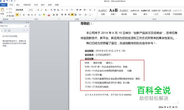Click the Save icon in quick access toolbar
This screenshot has width=184, height=110.
coord(4,1)
